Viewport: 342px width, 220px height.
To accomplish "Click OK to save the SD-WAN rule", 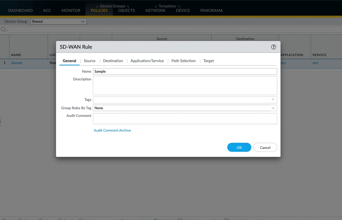I will pyautogui.click(x=239, y=147).
